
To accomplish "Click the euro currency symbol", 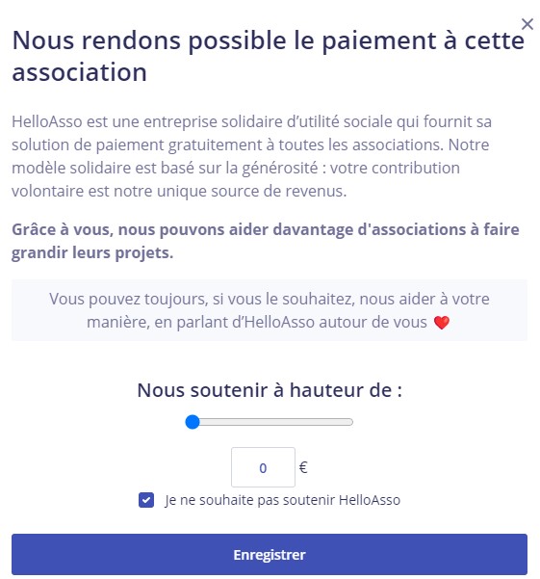I will coord(303,467).
